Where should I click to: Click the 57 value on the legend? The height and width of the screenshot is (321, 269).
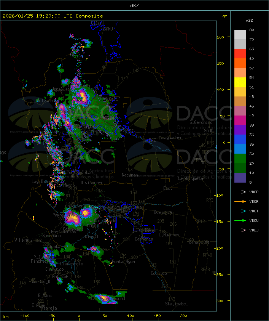tap(251, 68)
